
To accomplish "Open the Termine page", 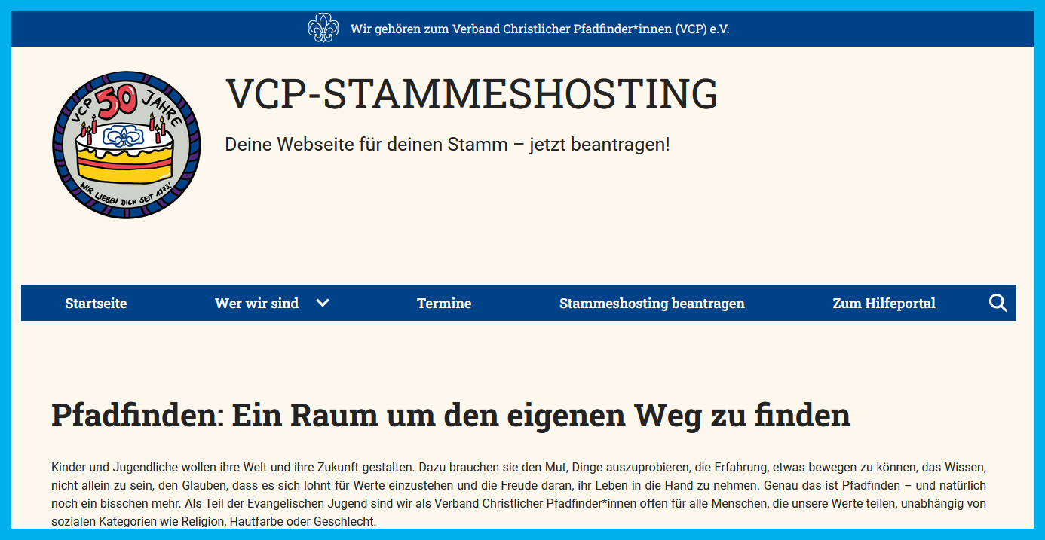I will pyautogui.click(x=444, y=304).
